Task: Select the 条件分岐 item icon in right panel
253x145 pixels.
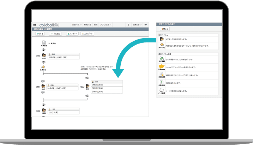Action: click(x=161, y=46)
